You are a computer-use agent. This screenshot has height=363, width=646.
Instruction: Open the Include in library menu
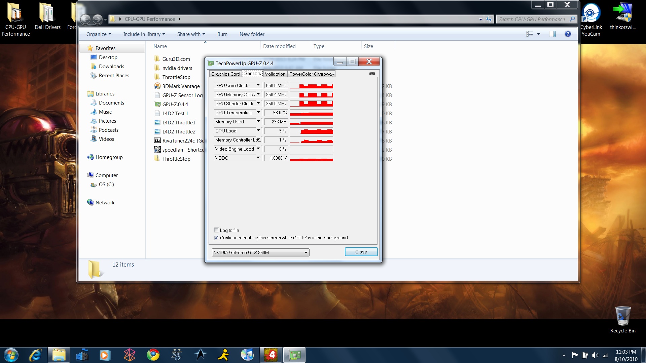pyautogui.click(x=144, y=34)
